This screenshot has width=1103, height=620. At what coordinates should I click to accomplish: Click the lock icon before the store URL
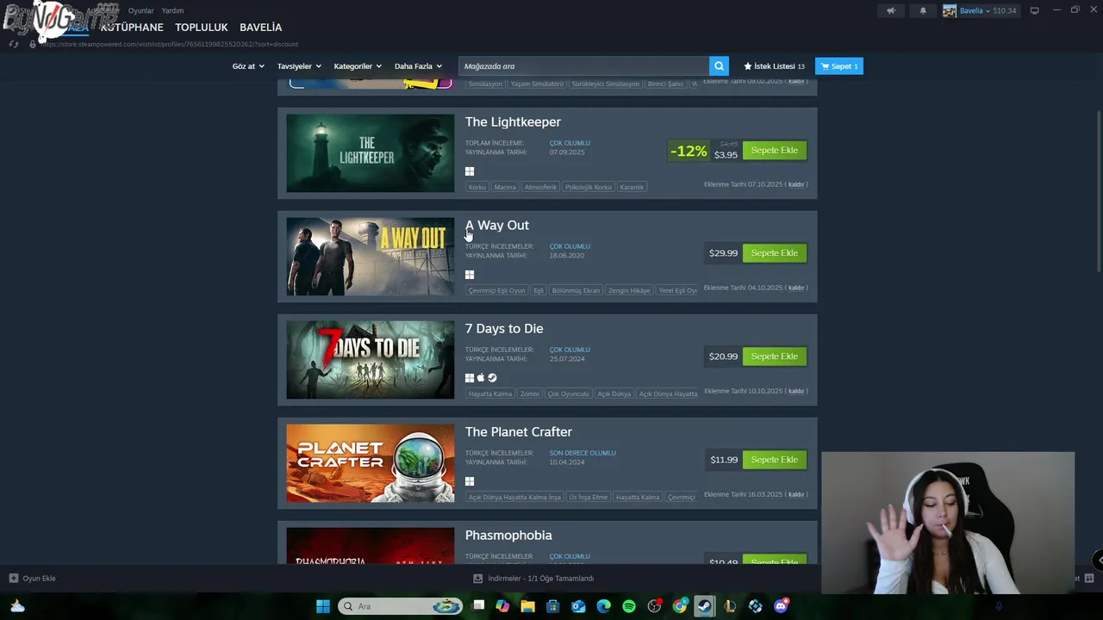click(x=33, y=44)
